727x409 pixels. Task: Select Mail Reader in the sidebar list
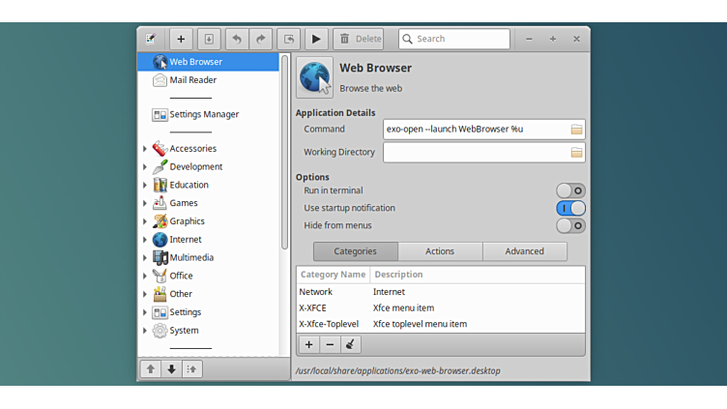(x=192, y=80)
